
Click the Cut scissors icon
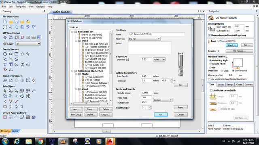pyautogui.click(x=11, y=27)
